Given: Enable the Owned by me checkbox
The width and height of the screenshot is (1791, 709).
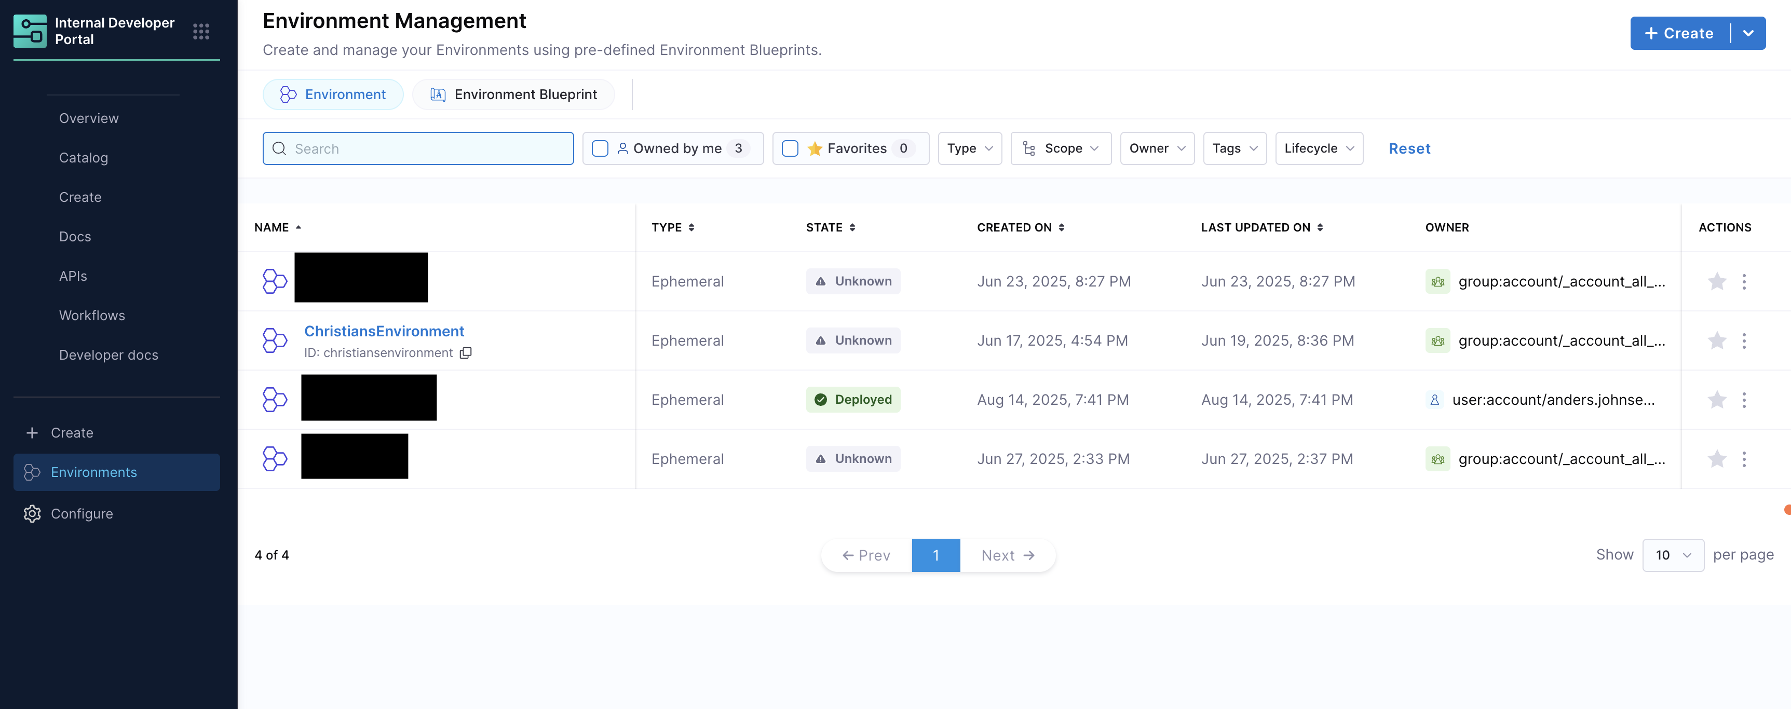Looking at the screenshot, I should (x=600, y=149).
